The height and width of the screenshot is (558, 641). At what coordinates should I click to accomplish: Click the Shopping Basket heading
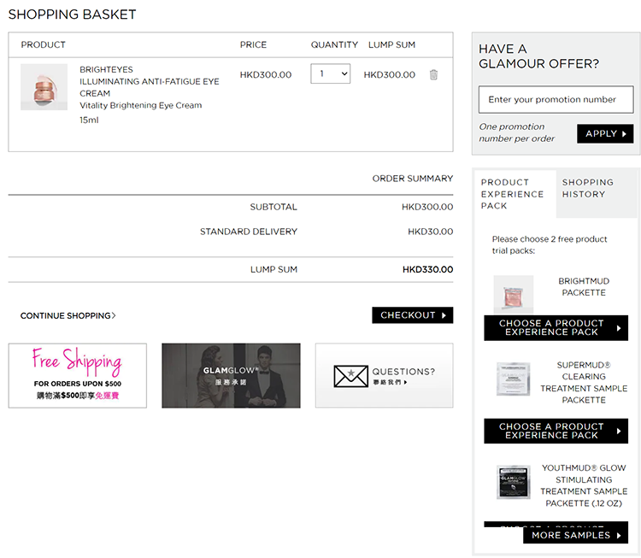[x=72, y=15]
